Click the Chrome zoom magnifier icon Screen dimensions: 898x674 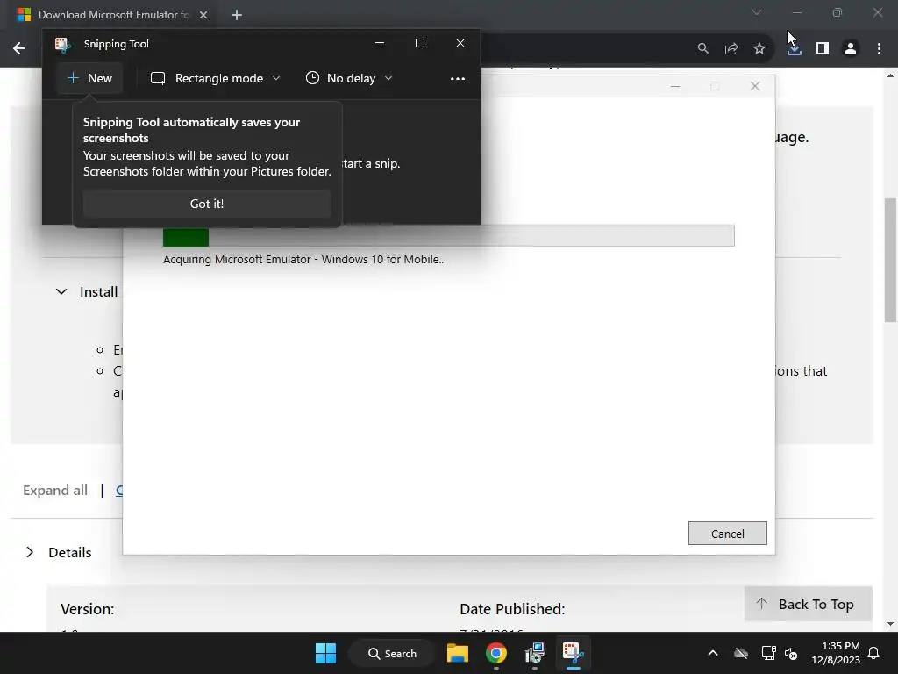[702, 49]
